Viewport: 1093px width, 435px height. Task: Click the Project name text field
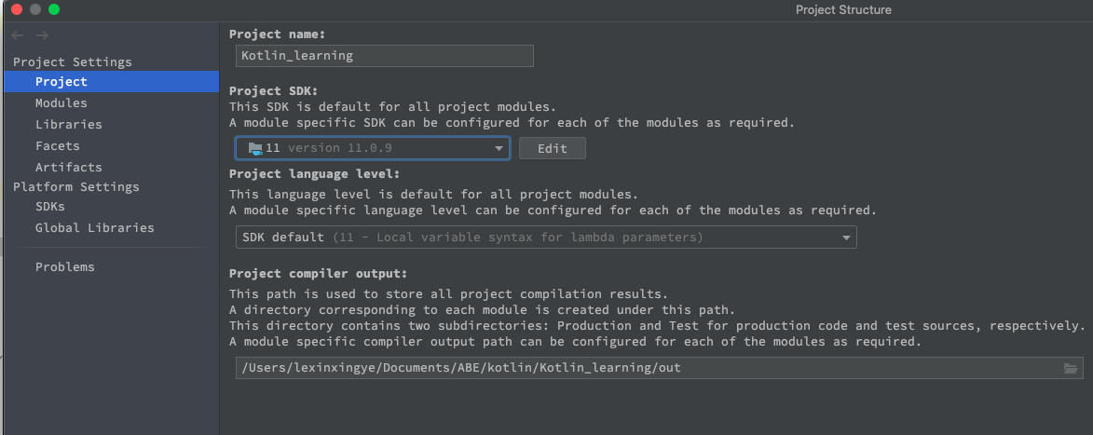[x=384, y=56]
